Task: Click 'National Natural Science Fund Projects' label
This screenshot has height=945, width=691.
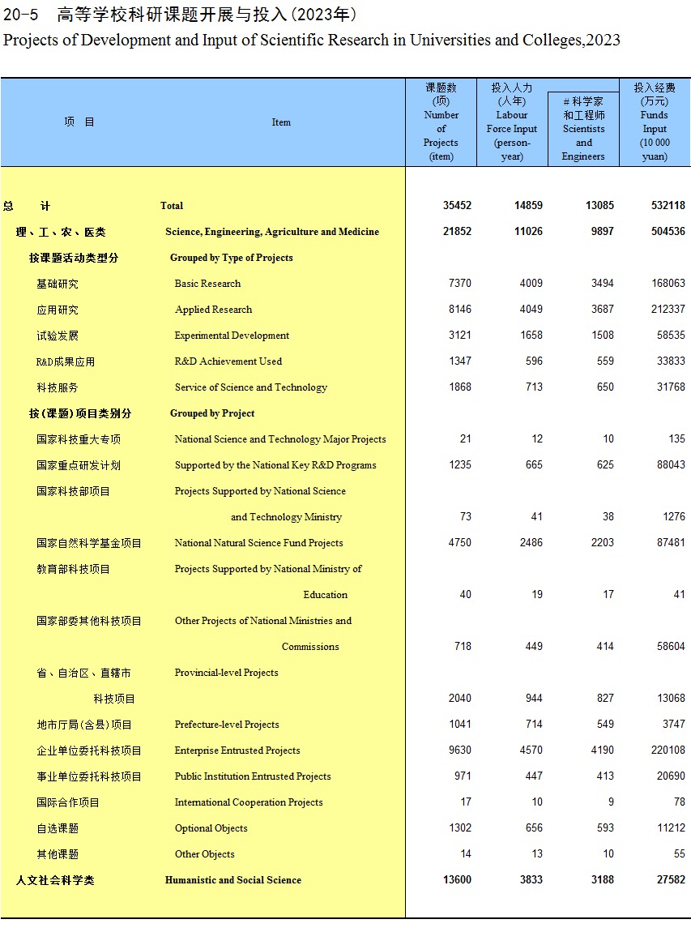Action: 258,543
